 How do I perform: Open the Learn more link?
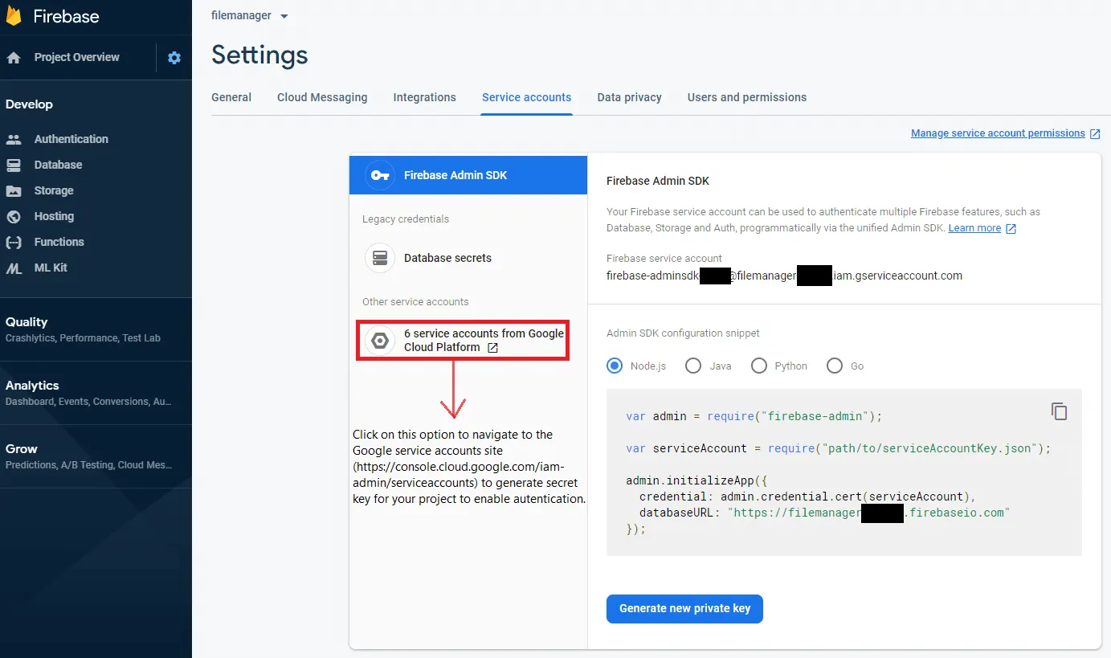click(x=974, y=228)
